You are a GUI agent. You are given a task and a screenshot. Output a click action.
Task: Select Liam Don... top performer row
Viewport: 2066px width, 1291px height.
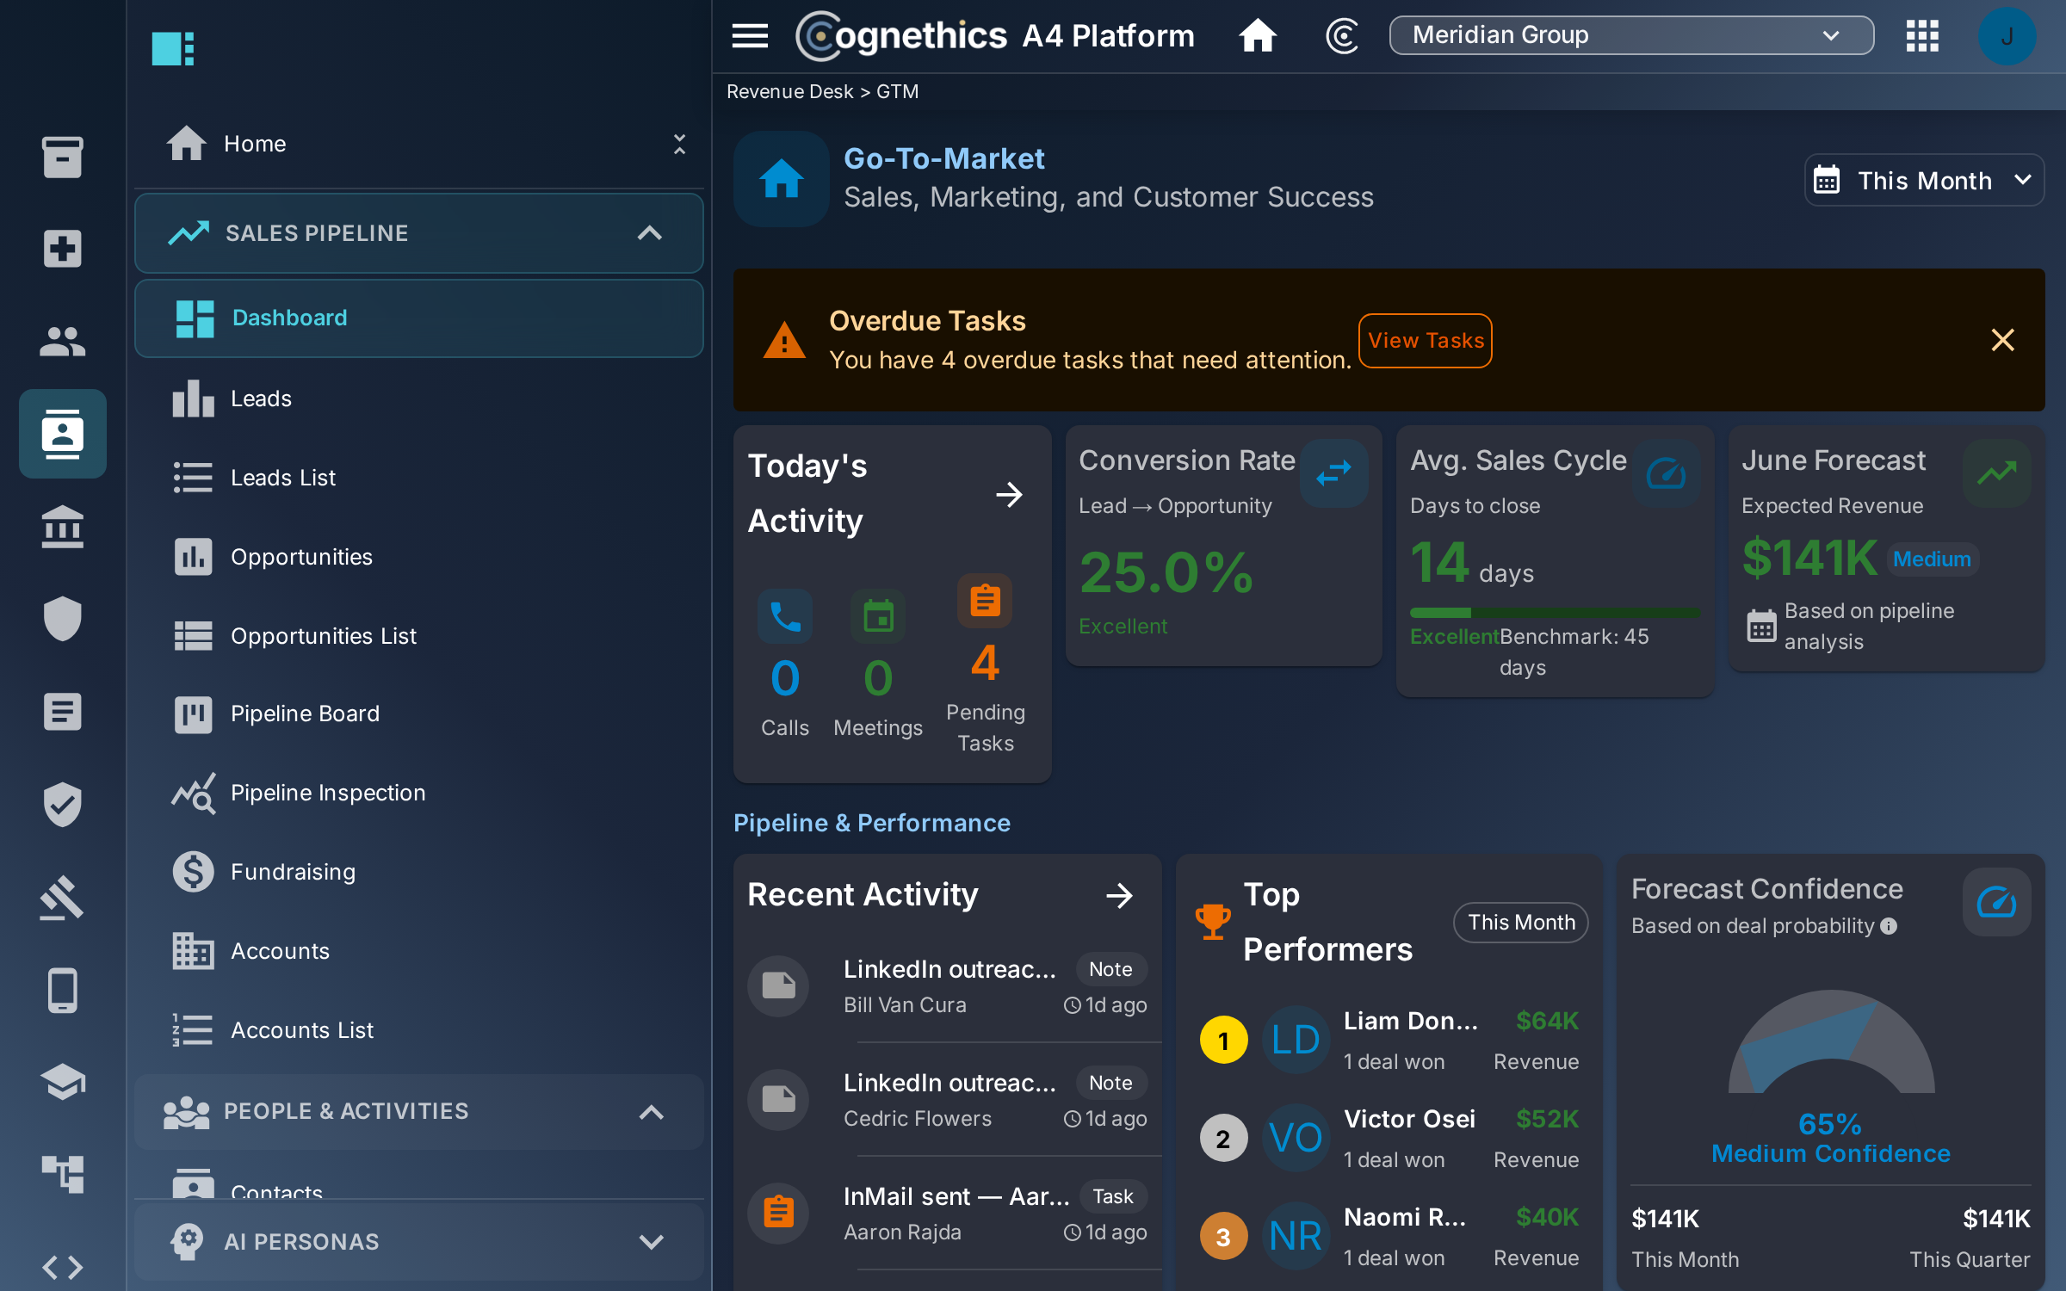(x=1389, y=1041)
